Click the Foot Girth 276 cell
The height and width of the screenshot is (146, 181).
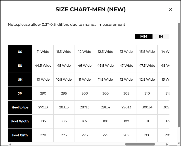(85, 135)
